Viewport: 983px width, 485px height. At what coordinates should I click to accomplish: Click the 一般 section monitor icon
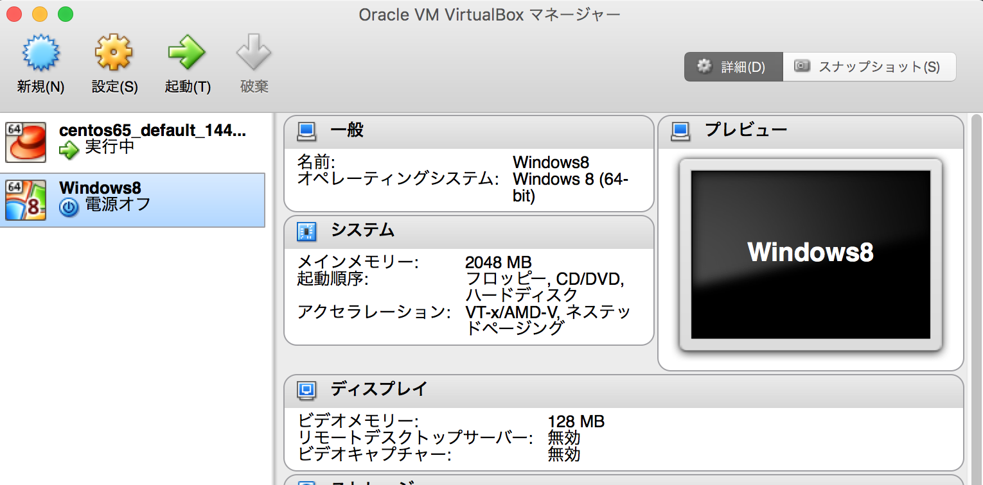pyautogui.click(x=306, y=132)
